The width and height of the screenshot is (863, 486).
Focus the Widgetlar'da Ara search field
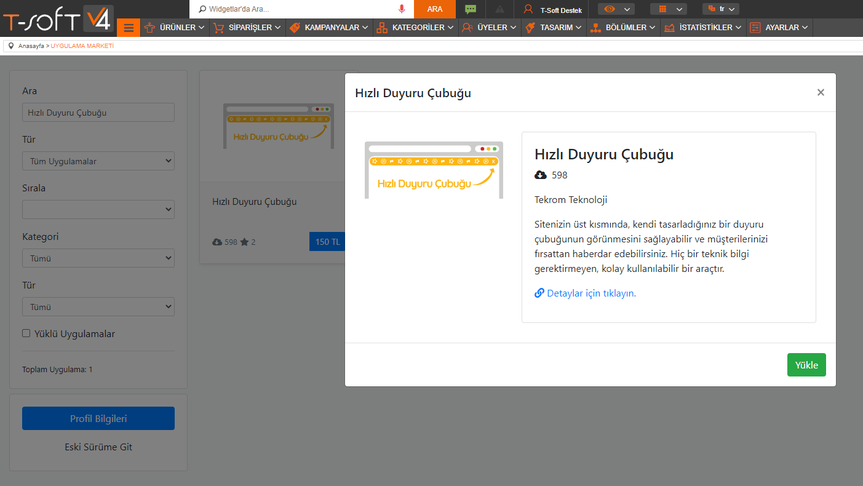coord(301,9)
